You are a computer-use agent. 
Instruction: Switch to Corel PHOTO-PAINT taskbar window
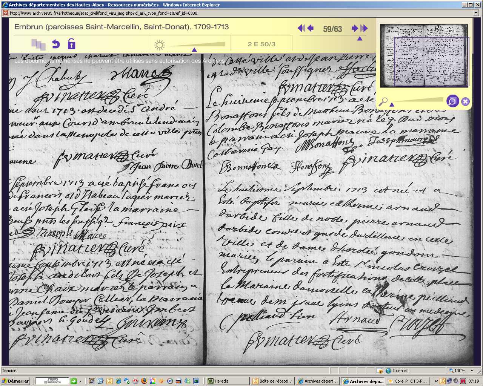(x=408, y=381)
